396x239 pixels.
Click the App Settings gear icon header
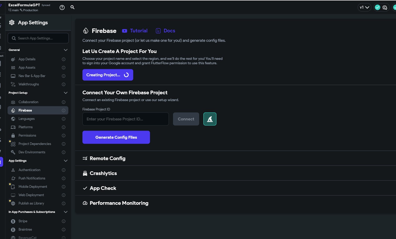(x=12, y=22)
